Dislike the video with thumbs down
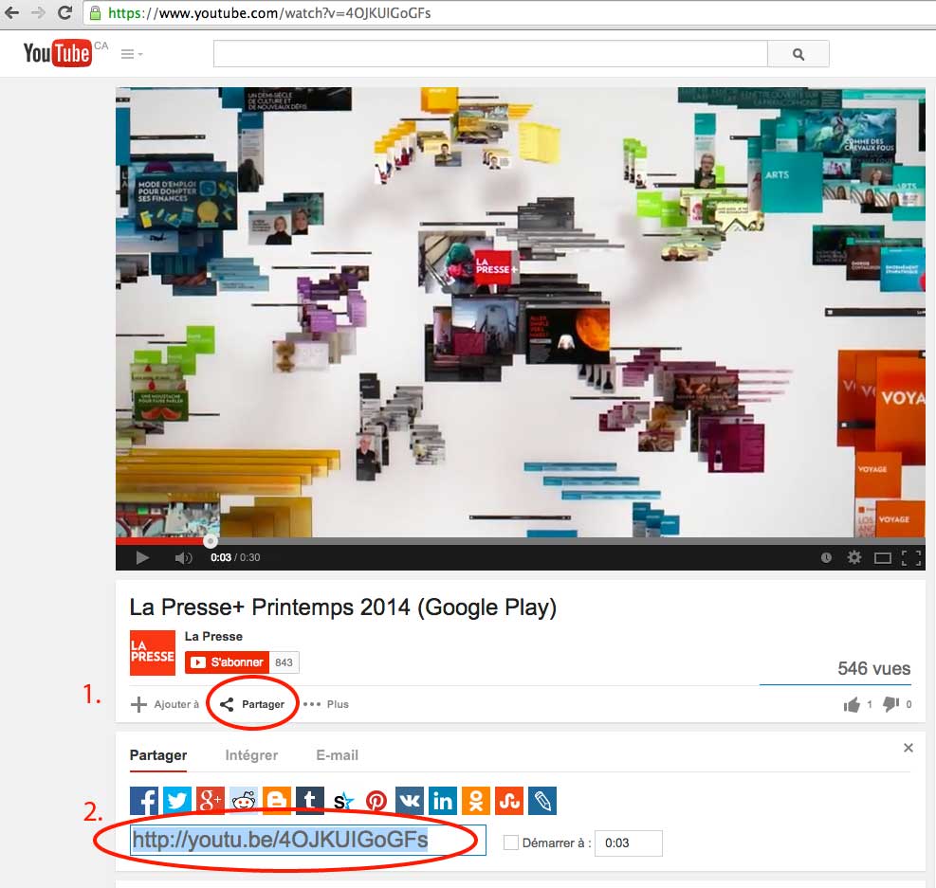Image resolution: width=936 pixels, height=888 pixels. pos(890,704)
